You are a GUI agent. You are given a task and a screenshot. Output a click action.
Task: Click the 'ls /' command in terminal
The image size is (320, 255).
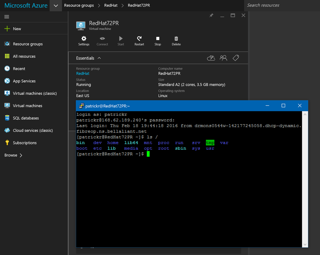pyautogui.click(x=153, y=137)
